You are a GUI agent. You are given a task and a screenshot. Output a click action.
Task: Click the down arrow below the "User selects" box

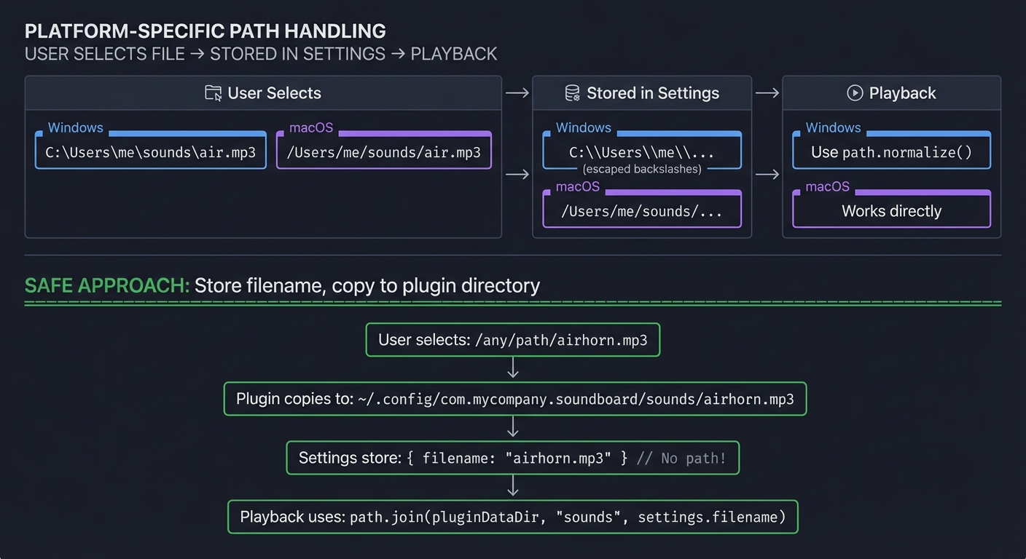click(x=513, y=369)
